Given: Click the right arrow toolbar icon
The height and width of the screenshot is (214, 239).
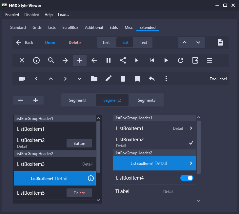Looking at the screenshot, I should pos(65,60).
